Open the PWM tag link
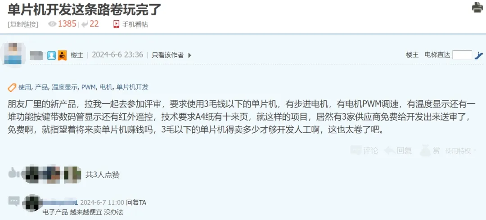The height and width of the screenshot is (220, 486). [x=88, y=87]
